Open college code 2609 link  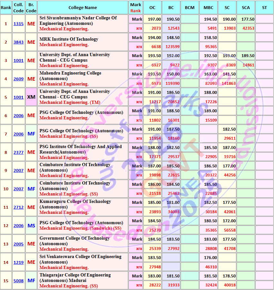tap(18, 79)
